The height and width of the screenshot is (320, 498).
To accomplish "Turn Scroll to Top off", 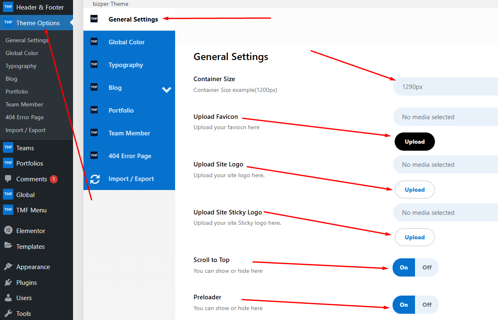I will point(427,267).
